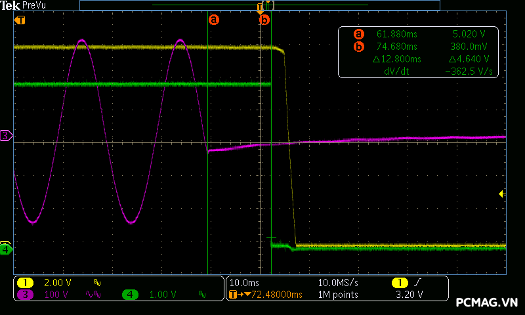Click the orange T delay icon in the timebase readout

(233, 295)
